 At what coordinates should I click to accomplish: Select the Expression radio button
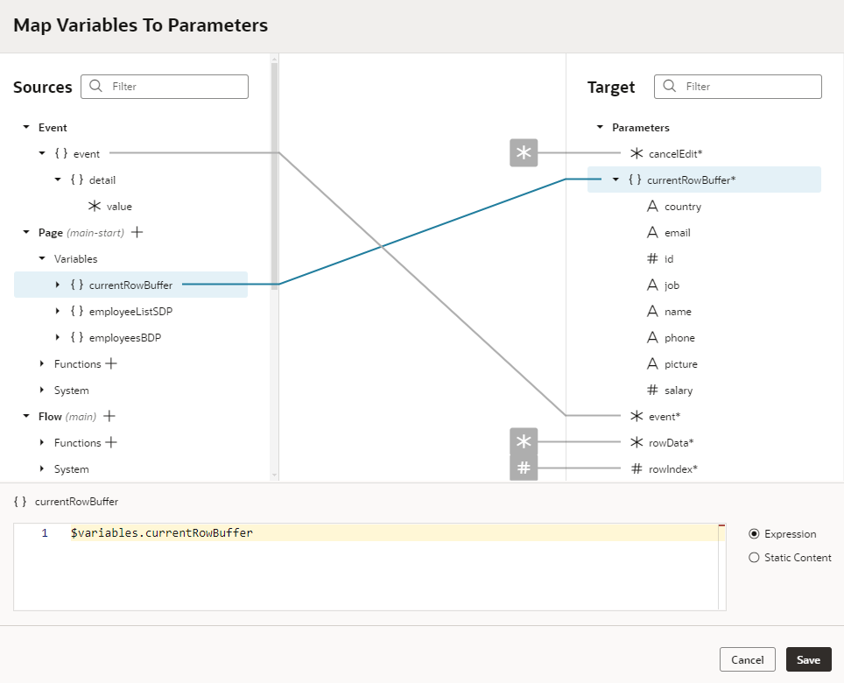coord(754,534)
